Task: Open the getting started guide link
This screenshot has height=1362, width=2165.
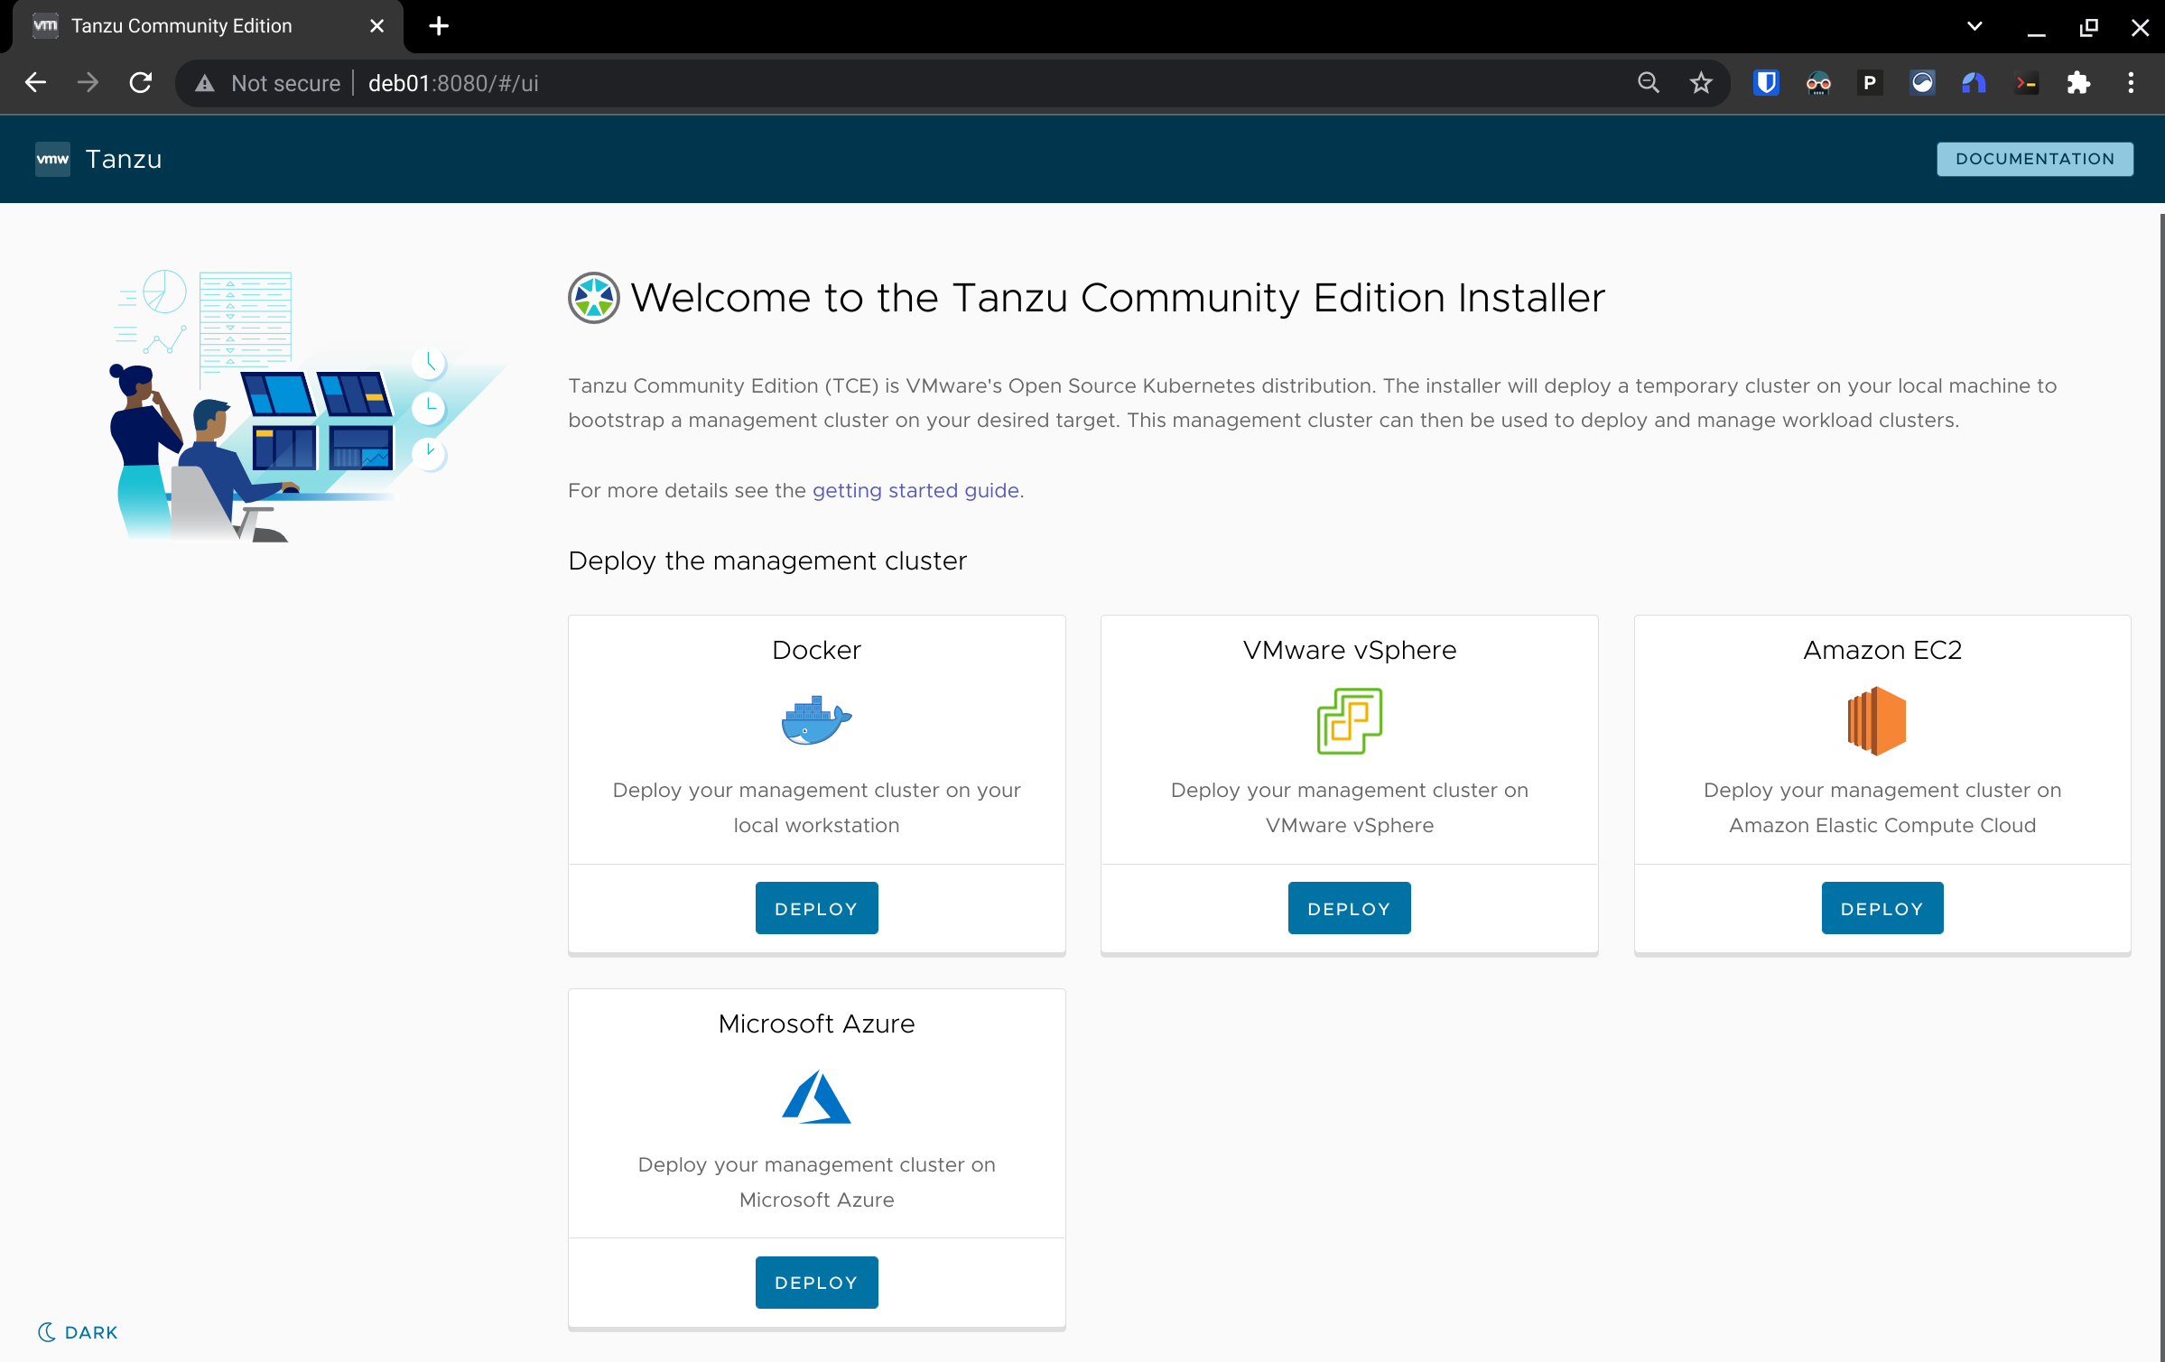Action: pyautogui.click(x=915, y=490)
